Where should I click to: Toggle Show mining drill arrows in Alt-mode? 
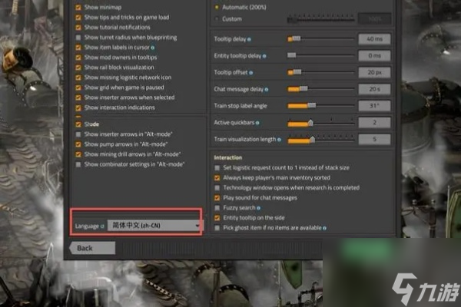point(78,154)
